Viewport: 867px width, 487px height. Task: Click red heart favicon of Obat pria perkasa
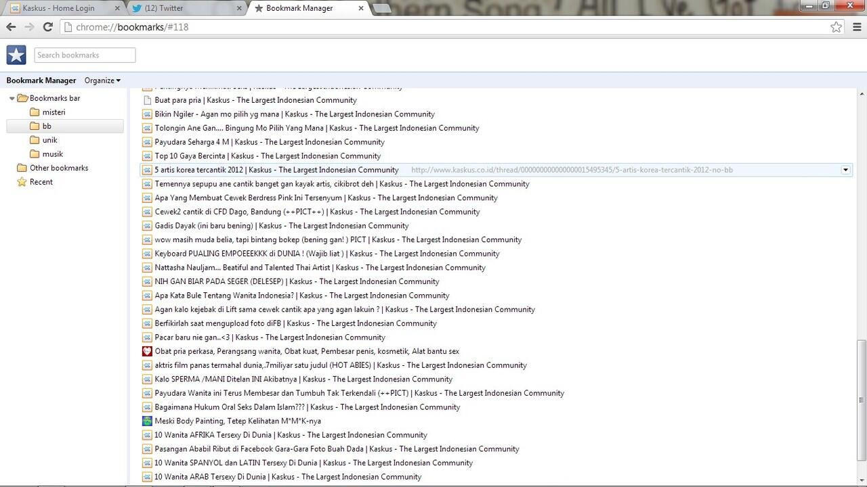point(147,351)
